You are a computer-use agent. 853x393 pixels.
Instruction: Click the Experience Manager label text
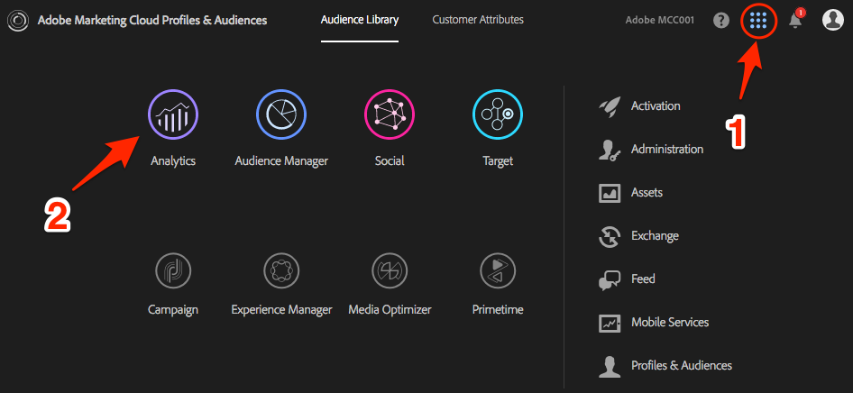point(281,310)
